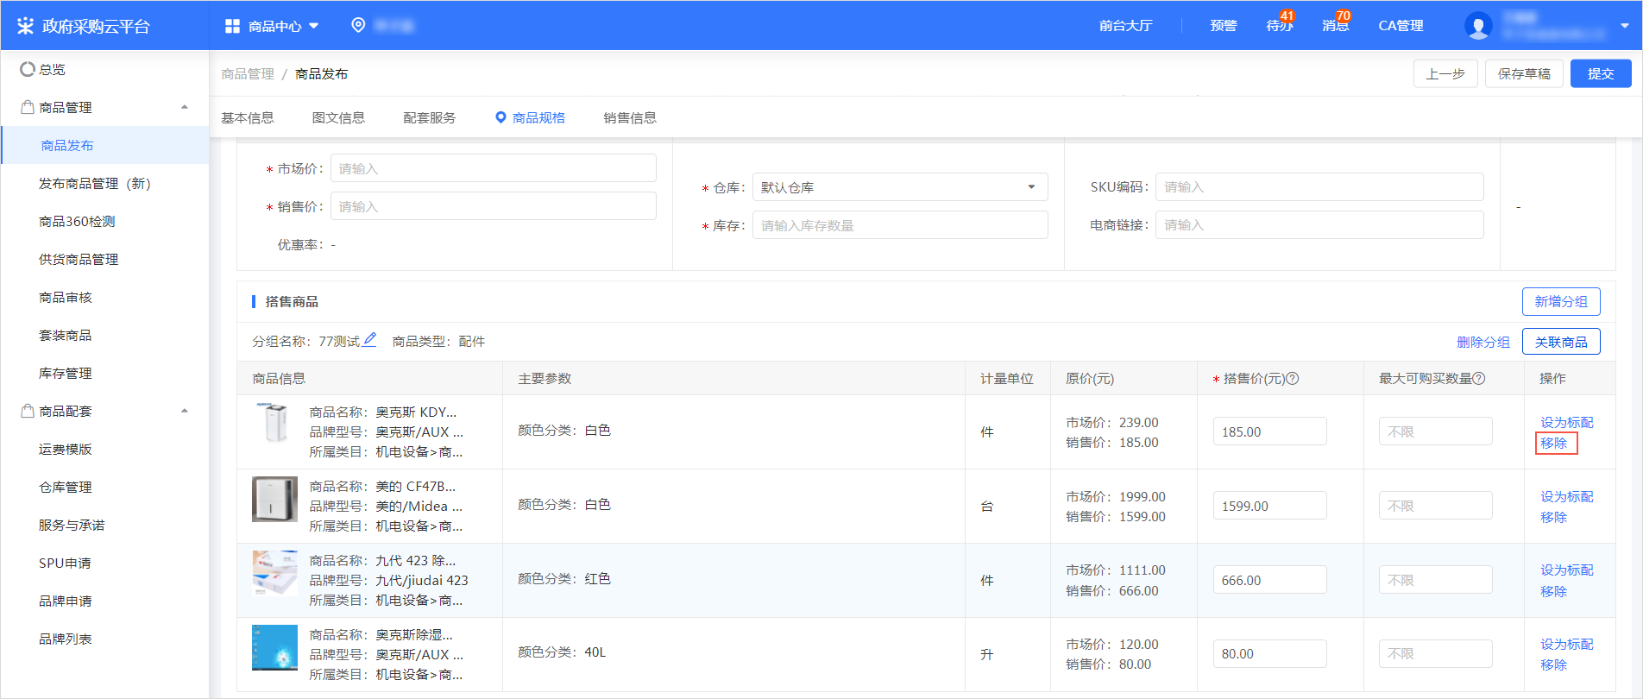Click the 奥克斯 KDY product thumbnail

coord(274,423)
